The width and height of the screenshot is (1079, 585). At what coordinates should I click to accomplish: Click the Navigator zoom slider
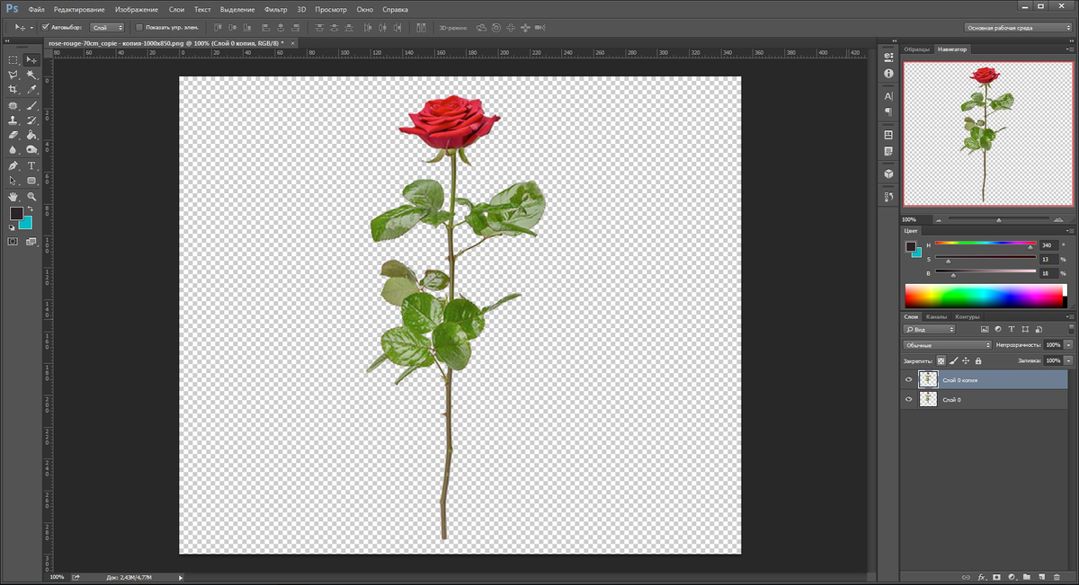tap(998, 219)
